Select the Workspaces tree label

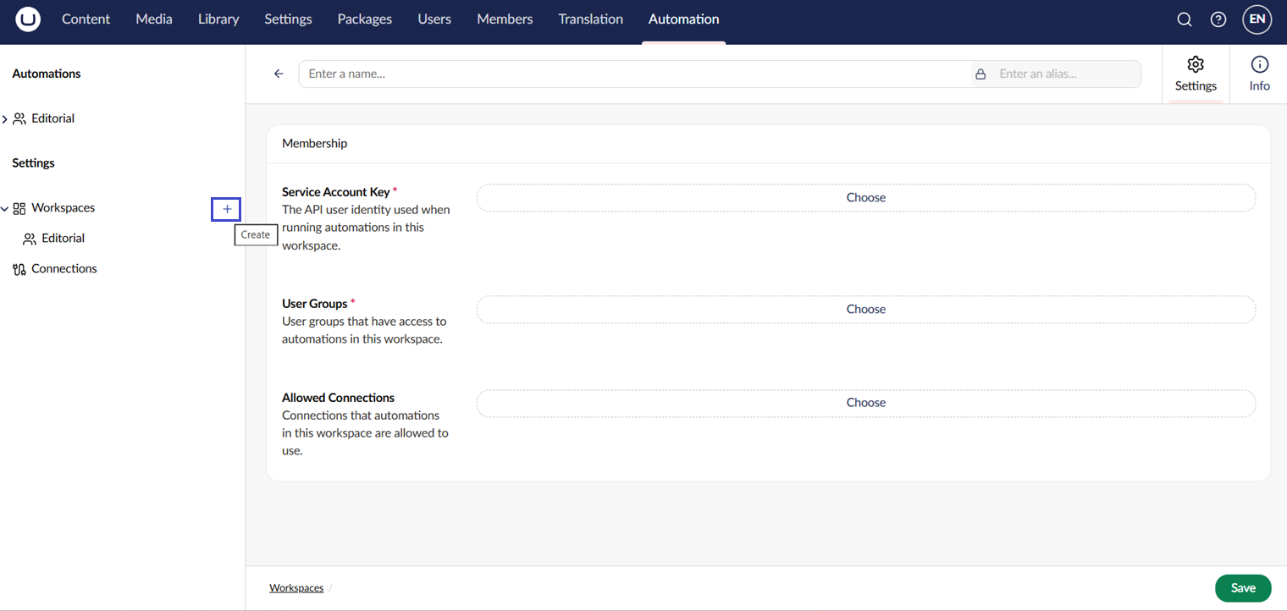pos(64,208)
